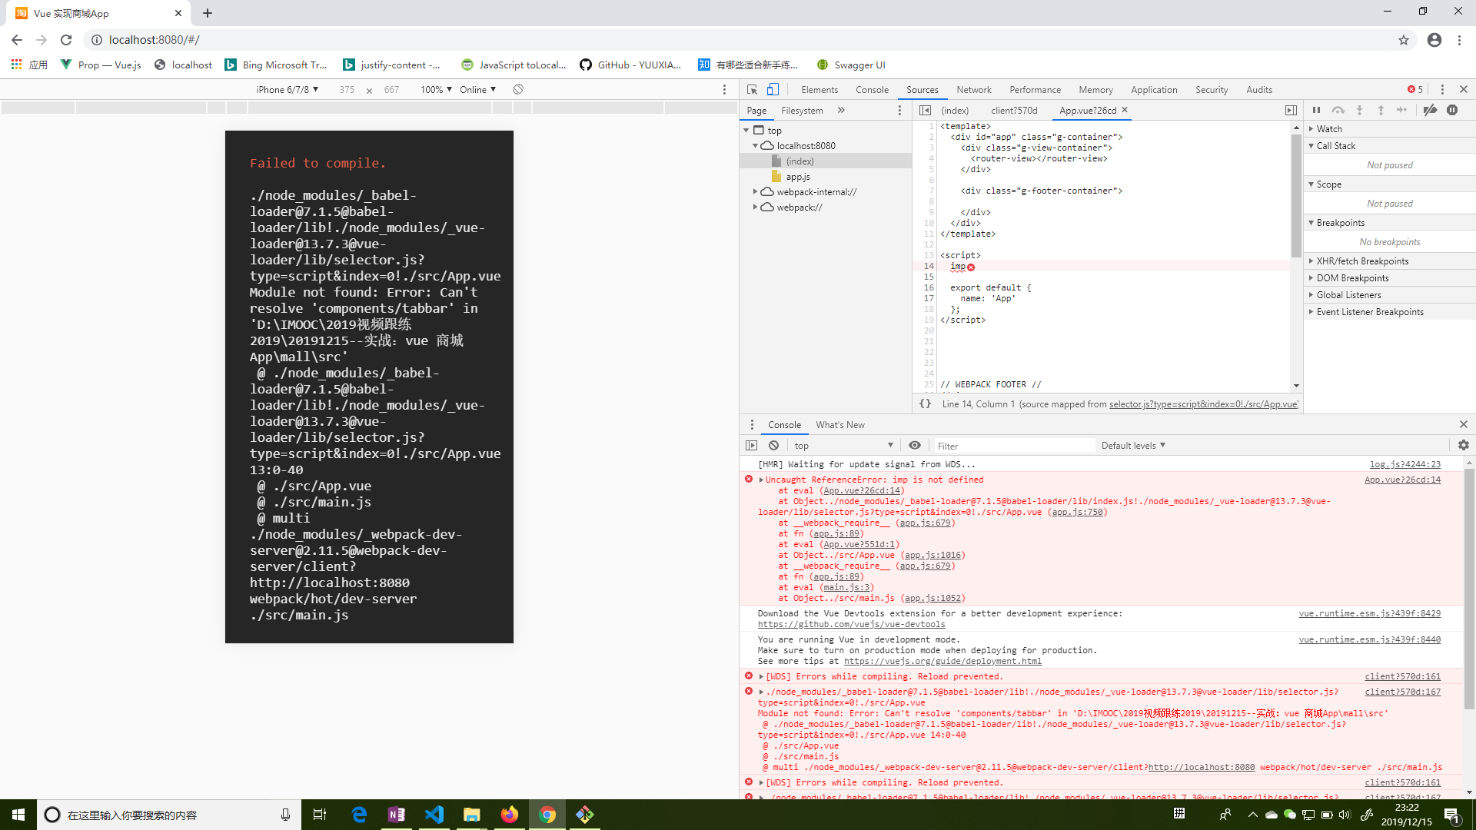
Task: Open the client?570d file tab
Action: click(1014, 110)
